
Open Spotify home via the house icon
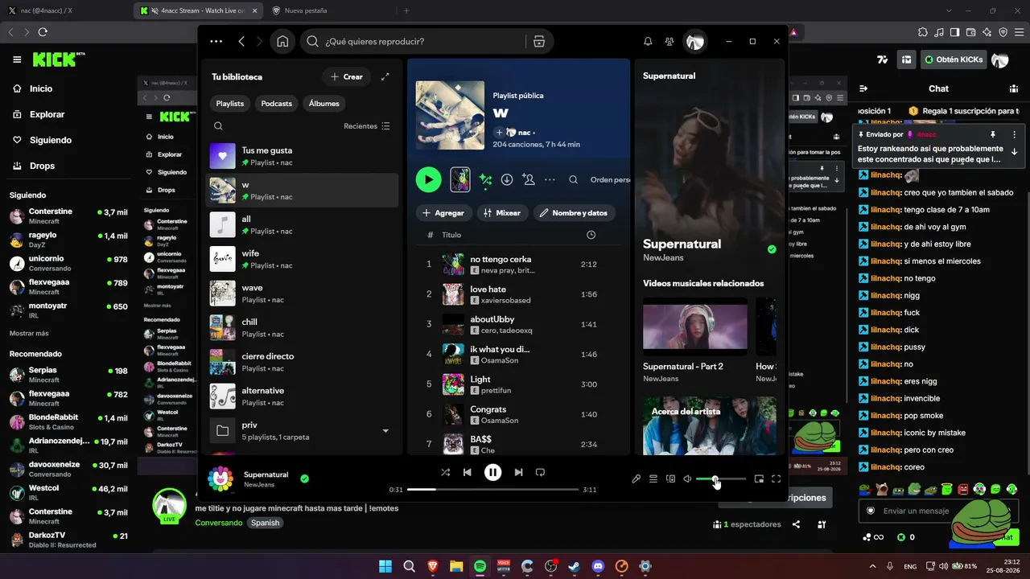click(282, 42)
